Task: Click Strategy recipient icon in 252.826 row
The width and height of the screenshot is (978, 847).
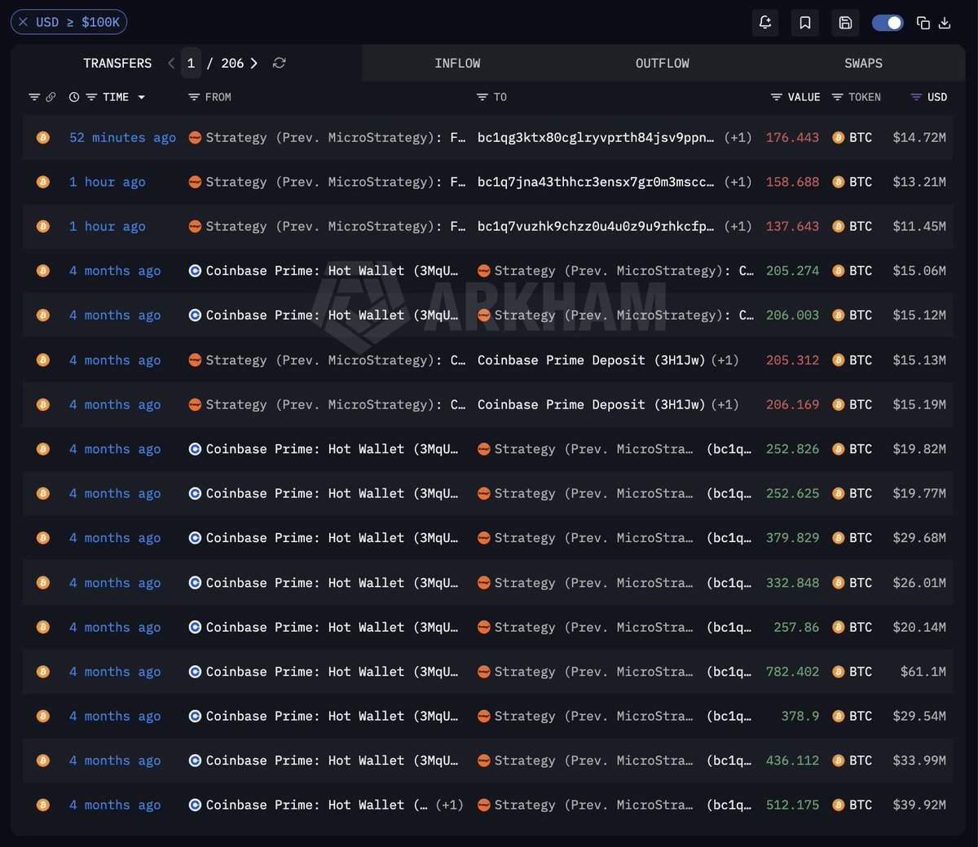Action: [x=483, y=449]
